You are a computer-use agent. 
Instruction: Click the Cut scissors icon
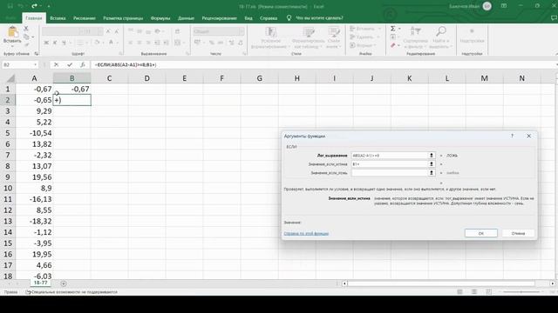[x=26, y=29]
